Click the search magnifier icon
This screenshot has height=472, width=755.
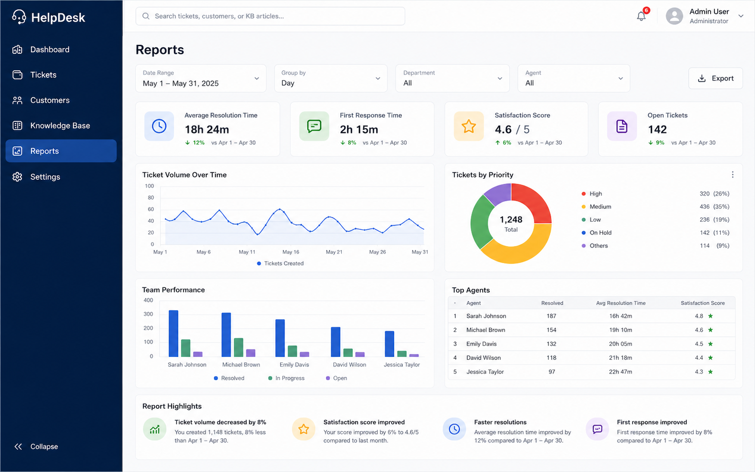coord(146,16)
